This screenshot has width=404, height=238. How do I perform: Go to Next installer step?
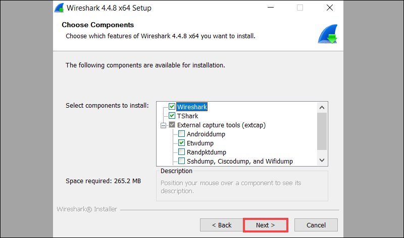coord(266,225)
